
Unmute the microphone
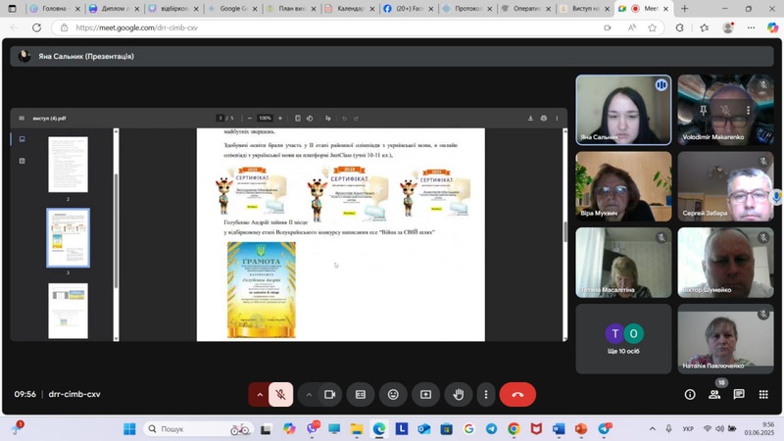[280, 394]
